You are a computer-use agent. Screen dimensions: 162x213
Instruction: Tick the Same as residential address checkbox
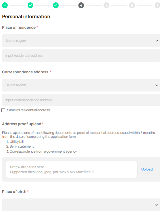click(x=3, y=110)
